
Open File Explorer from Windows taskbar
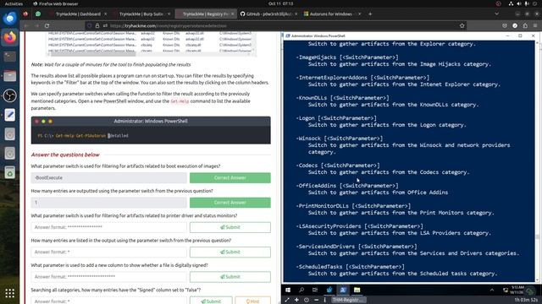[x=357, y=290]
